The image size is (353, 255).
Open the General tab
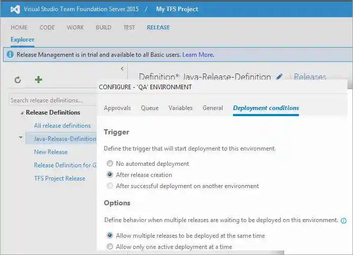coord(213,108)
